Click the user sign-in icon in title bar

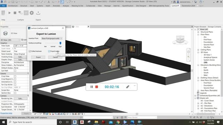[178, 2]
